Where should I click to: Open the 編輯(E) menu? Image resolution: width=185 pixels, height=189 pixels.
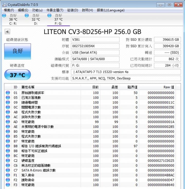pyautogui.click(x=23, y=10)
